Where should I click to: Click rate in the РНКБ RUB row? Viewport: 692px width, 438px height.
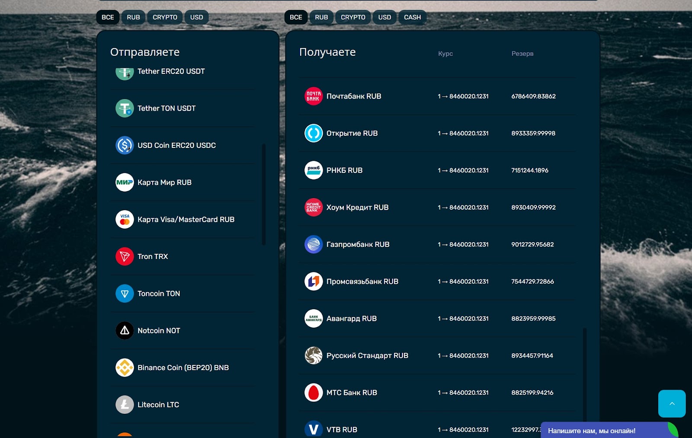pos(463,170)
